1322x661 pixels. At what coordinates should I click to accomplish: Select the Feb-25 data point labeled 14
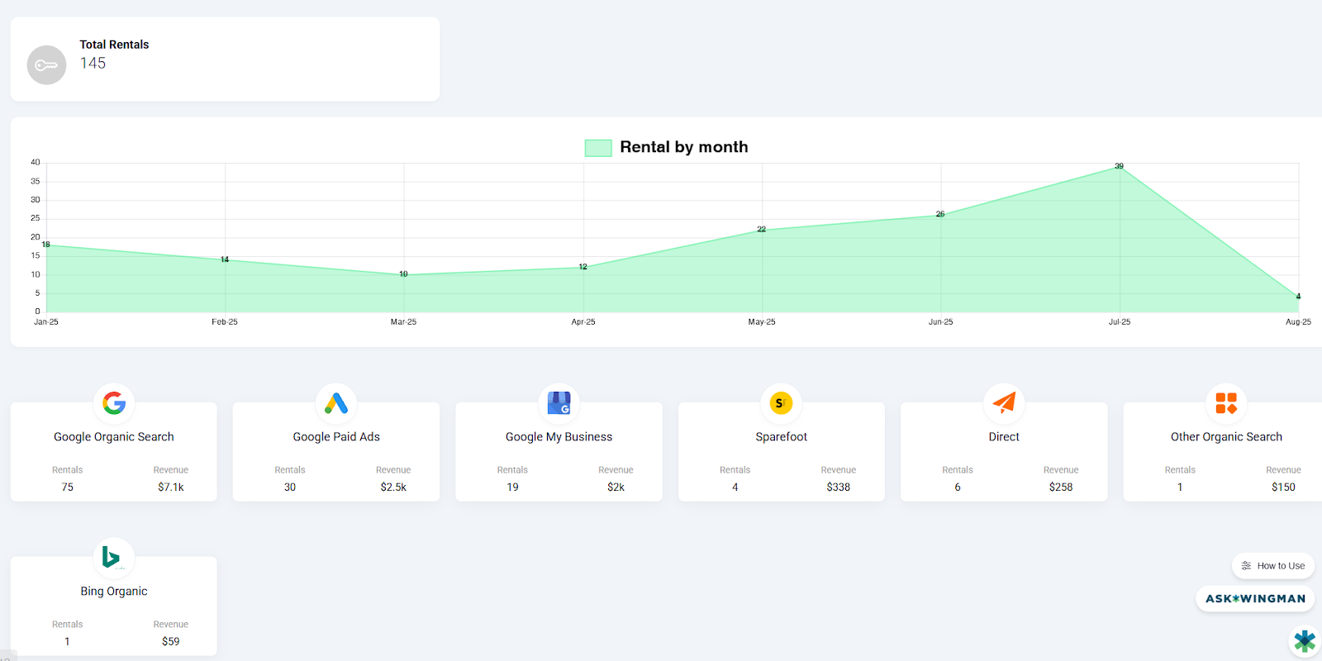(x=225, y=260)
